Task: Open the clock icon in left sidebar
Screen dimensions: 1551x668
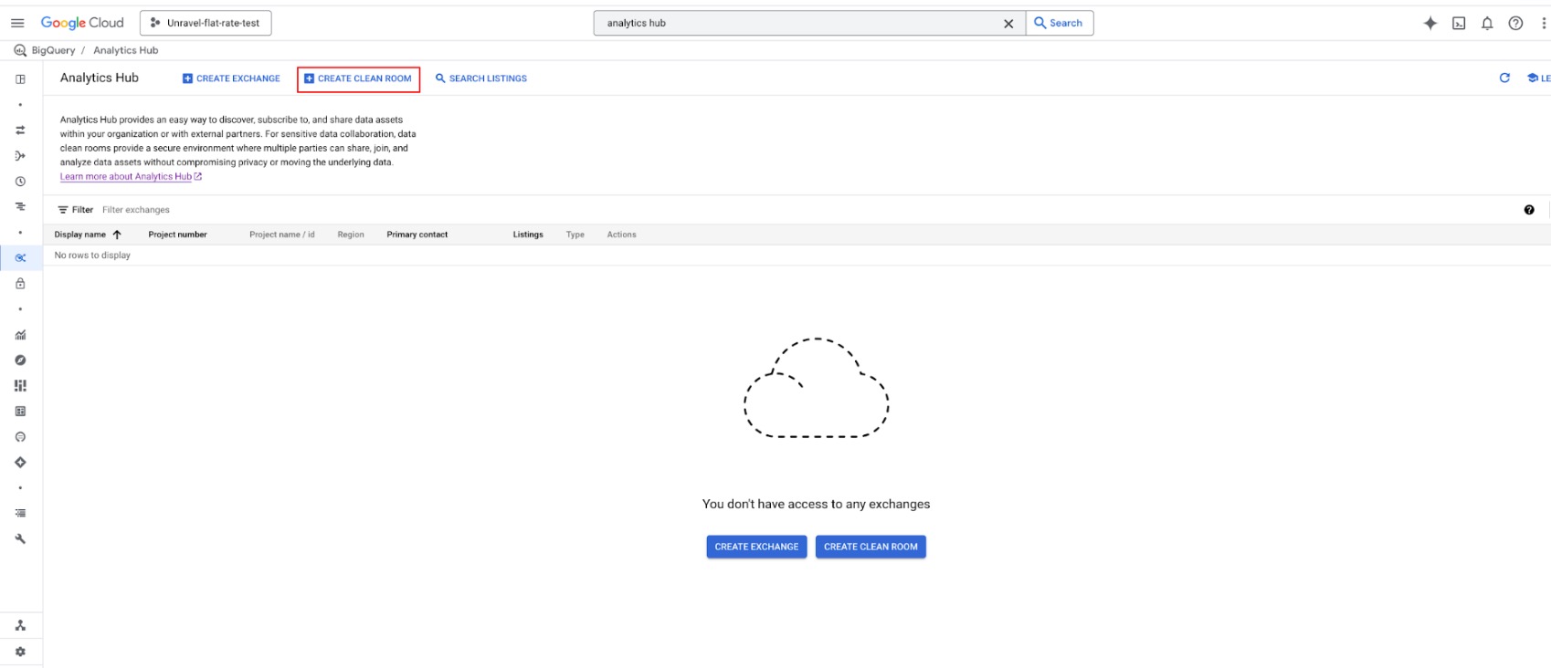Action: (20, 182)
